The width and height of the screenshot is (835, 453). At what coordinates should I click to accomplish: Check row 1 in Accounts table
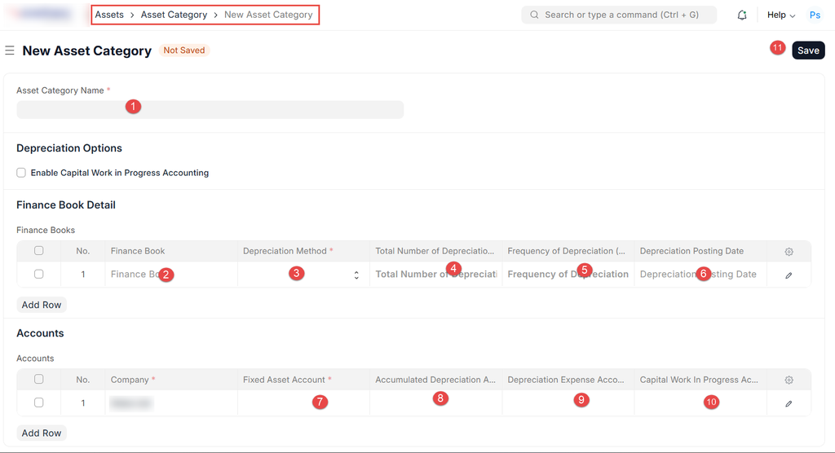[x=38, y=402]
